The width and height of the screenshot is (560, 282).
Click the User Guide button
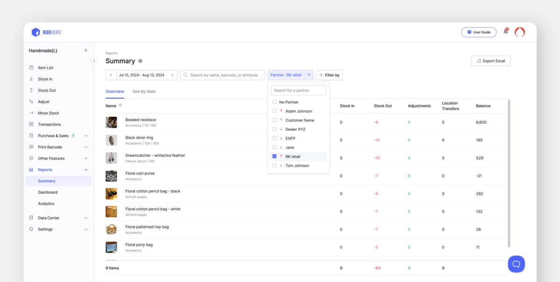point(479,32)
